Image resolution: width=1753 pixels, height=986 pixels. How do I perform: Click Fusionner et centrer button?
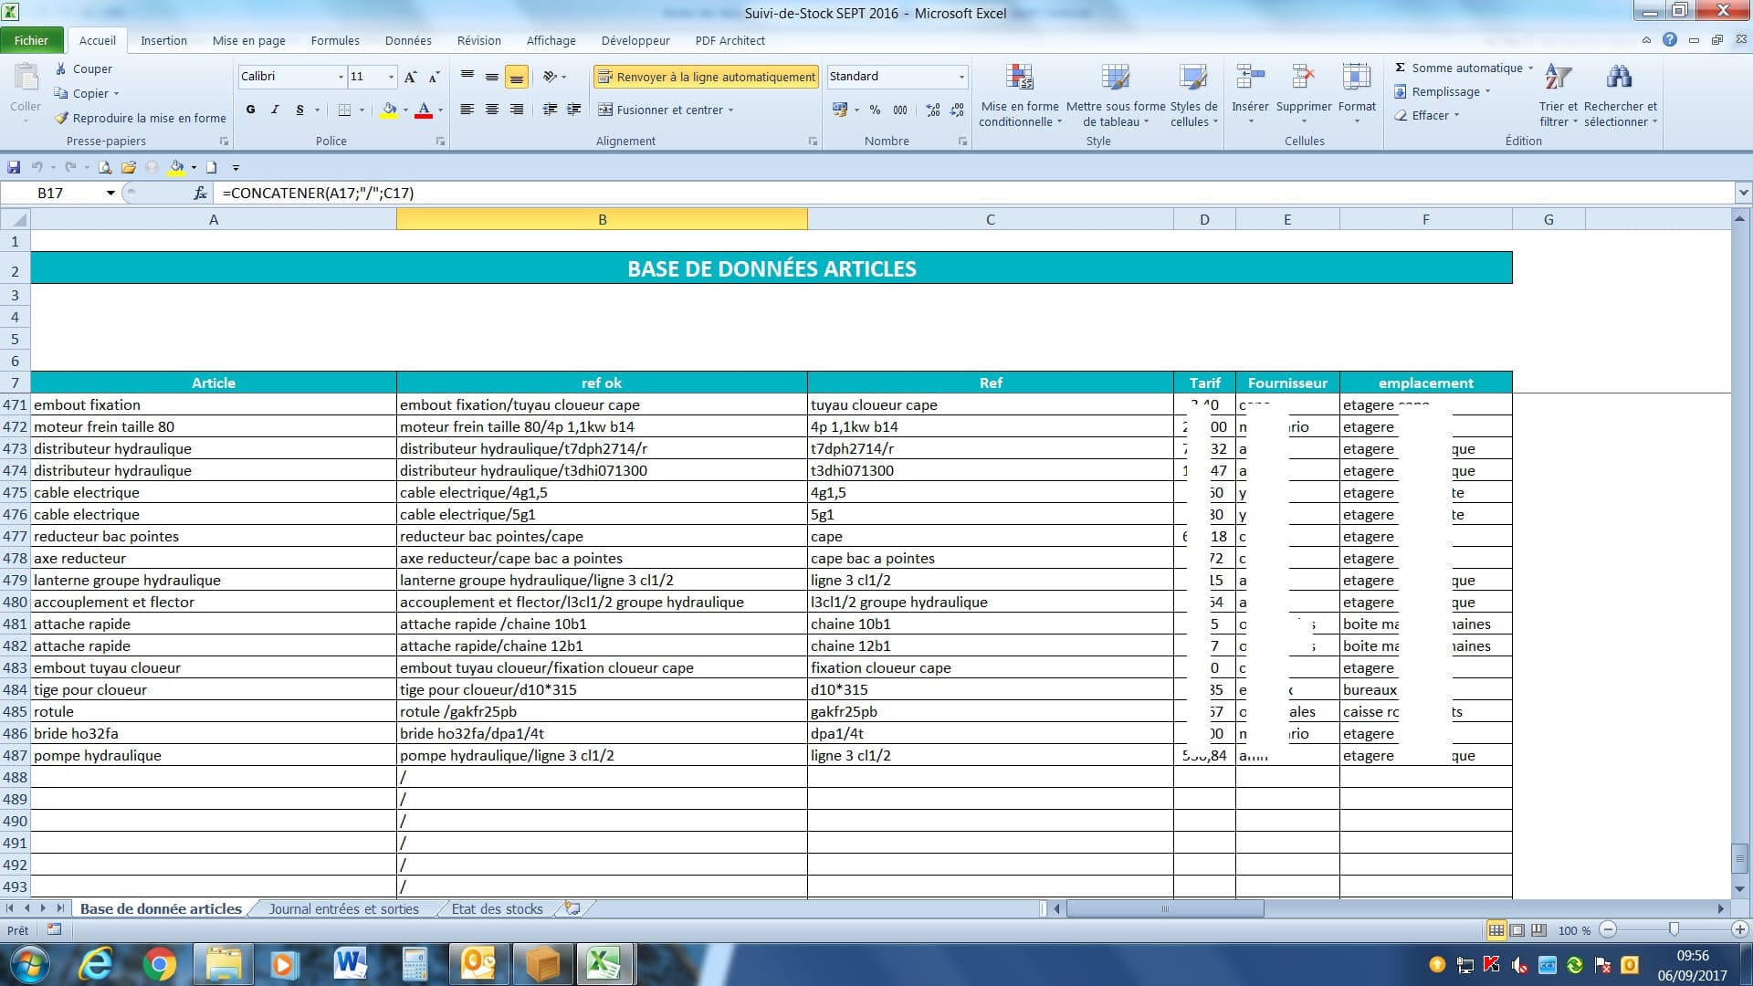coord(665,110)
